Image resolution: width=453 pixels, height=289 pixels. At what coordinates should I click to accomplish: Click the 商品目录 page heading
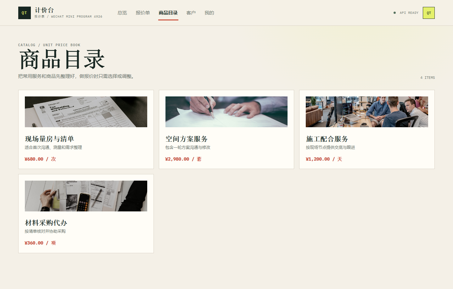[62, 59]
